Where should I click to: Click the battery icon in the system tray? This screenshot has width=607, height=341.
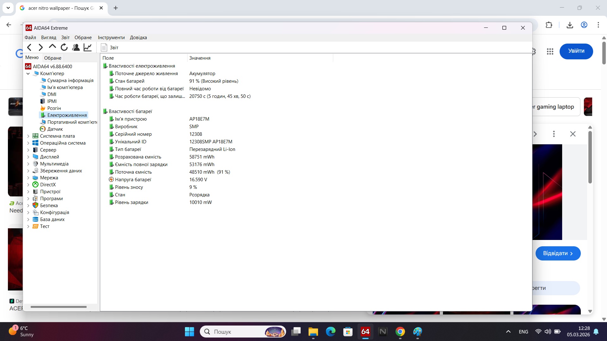coord(557,332)
